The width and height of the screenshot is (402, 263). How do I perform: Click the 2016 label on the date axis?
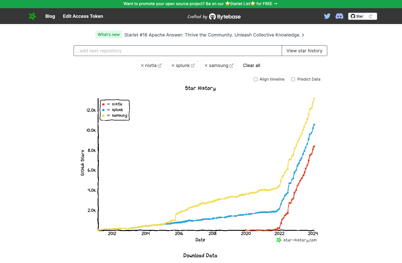[179, 233]
